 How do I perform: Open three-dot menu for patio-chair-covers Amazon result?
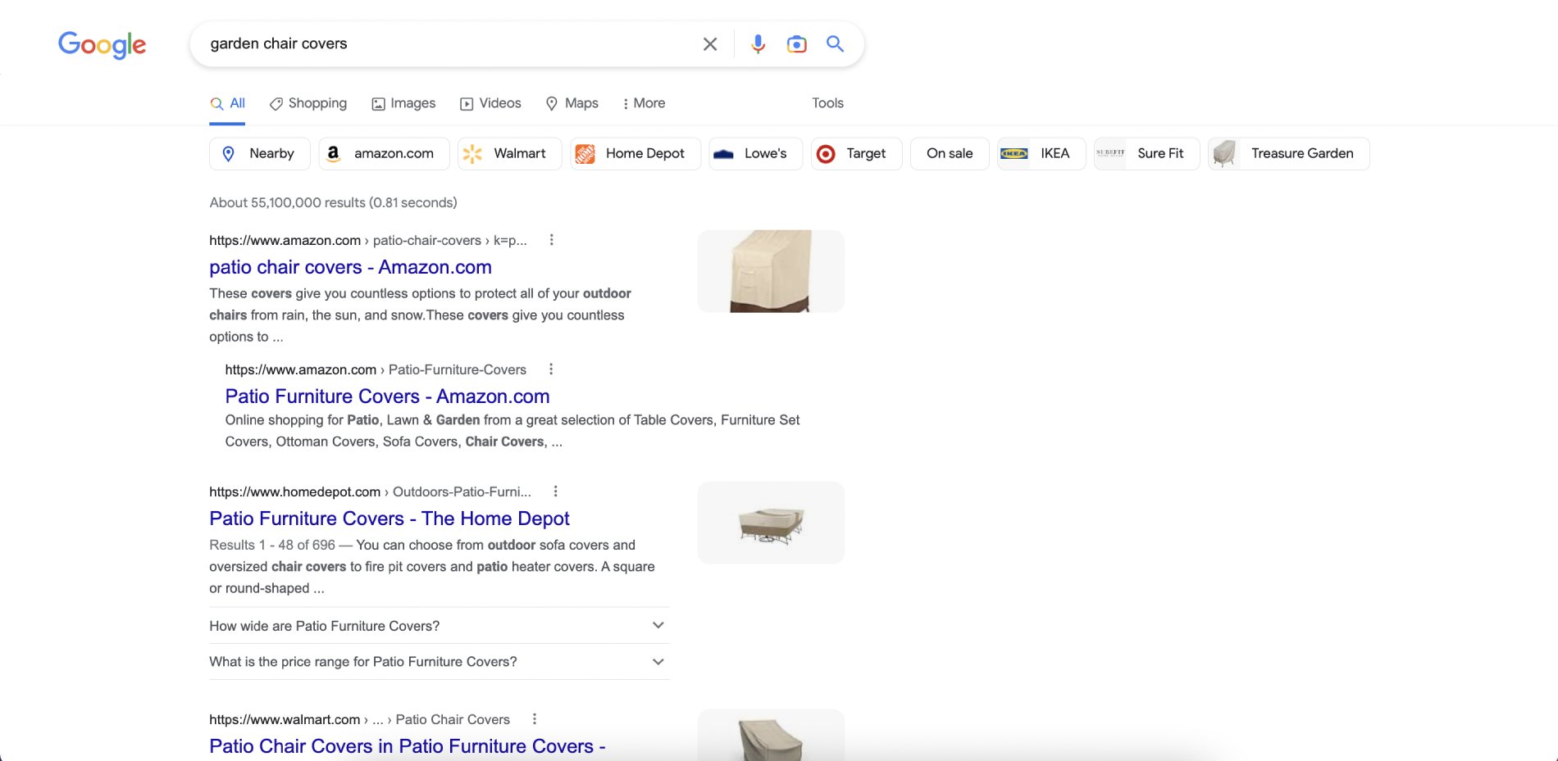[x=551, y=240]
